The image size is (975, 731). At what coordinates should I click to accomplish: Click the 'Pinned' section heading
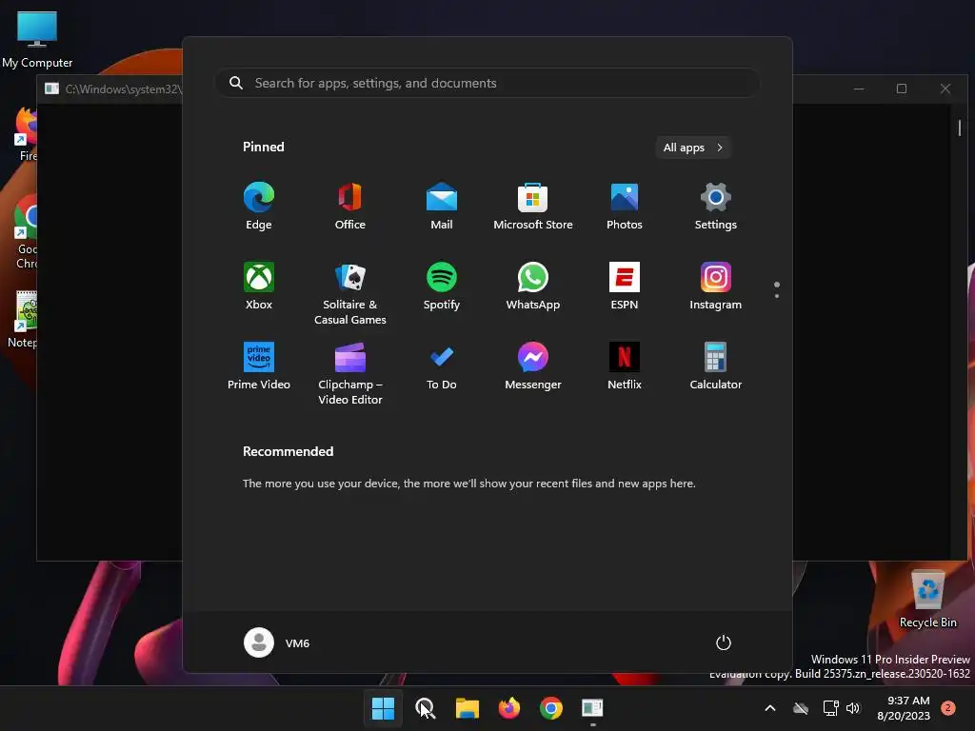pos(264,147)
